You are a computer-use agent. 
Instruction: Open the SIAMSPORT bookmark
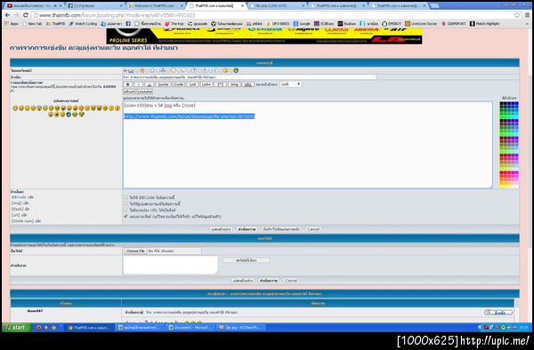454,24
